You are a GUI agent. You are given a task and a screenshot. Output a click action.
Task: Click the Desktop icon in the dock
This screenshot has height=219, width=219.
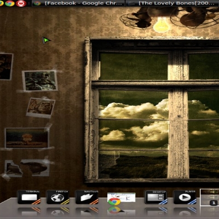point(156,197)
